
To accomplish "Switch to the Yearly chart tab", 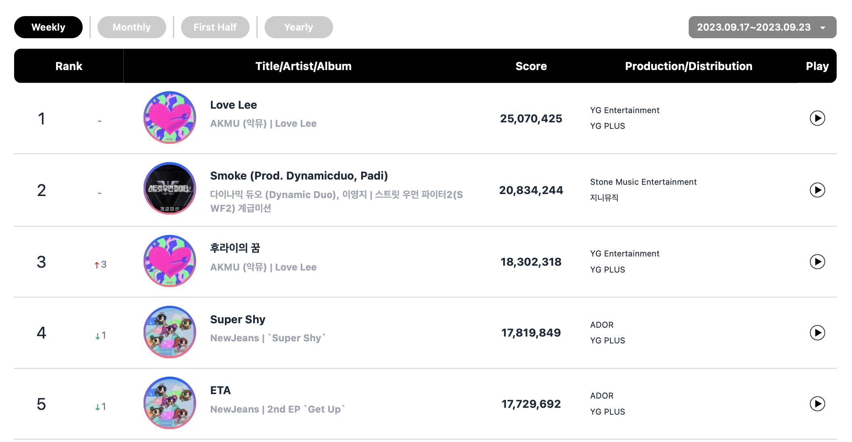I will coord(298,27).
